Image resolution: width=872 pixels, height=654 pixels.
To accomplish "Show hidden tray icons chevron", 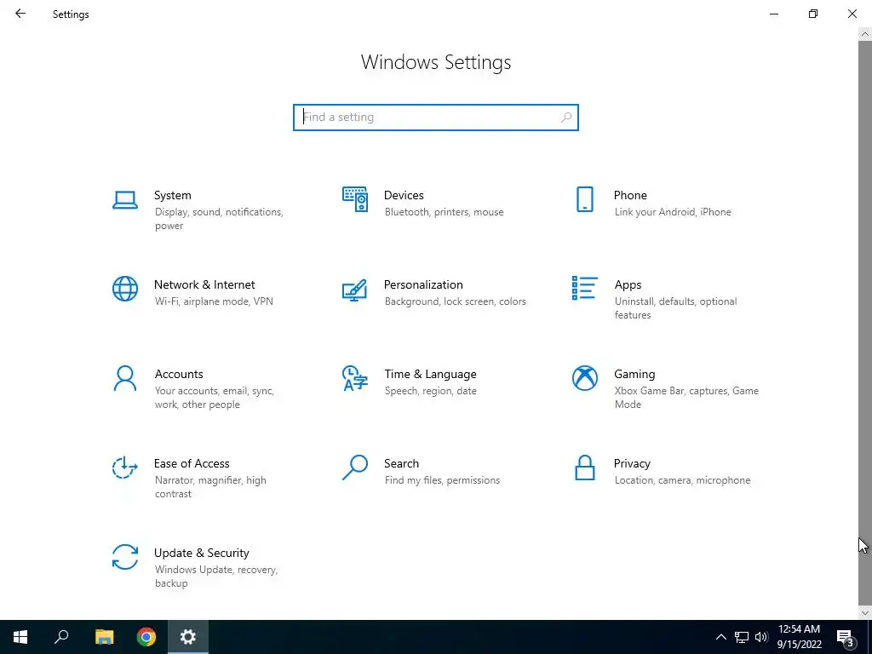I will point(720,637).
